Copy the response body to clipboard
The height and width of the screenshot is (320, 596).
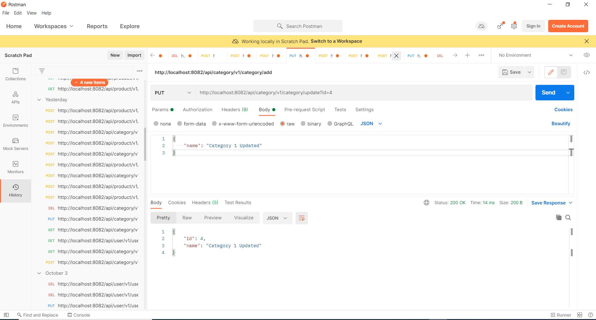(x=558, y=217)
